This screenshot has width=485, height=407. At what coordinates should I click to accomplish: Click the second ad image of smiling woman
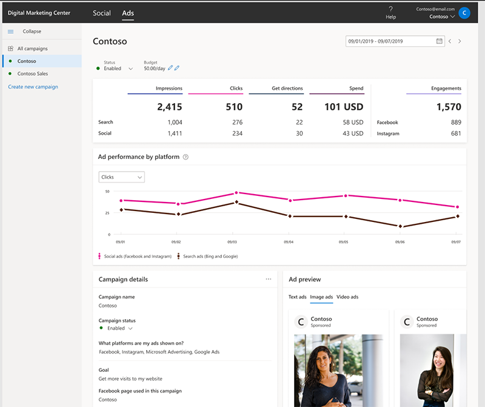click(433, 371)
